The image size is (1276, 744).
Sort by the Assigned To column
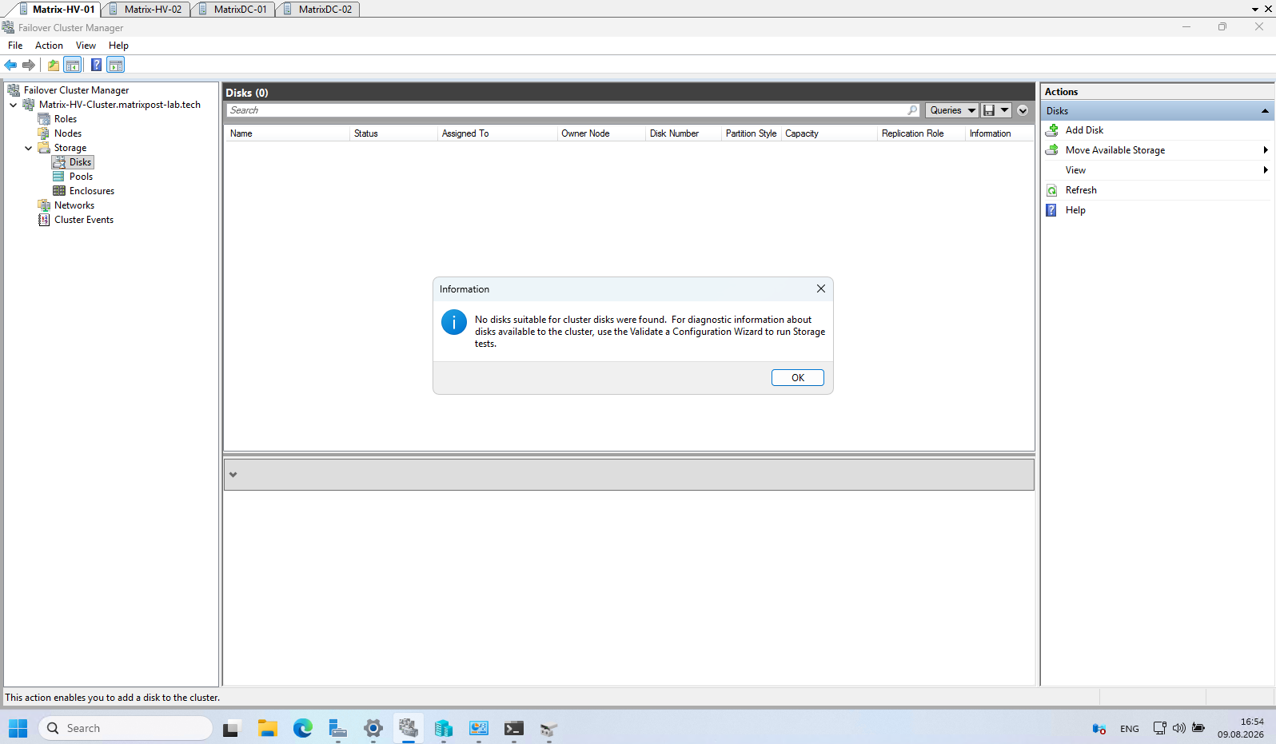(x=497, y=133)
